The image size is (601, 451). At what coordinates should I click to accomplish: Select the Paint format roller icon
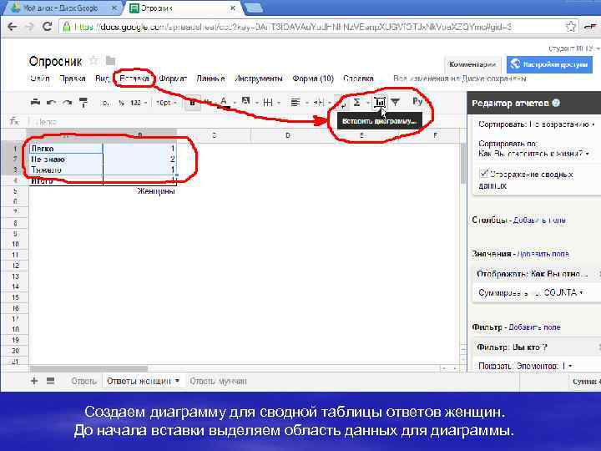pyautogui.click(x=83, y=103)
